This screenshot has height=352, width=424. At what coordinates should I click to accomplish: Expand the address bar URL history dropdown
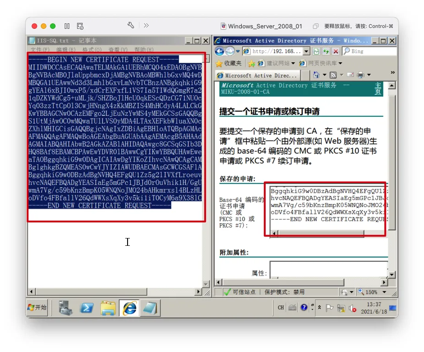click(307, 51)
